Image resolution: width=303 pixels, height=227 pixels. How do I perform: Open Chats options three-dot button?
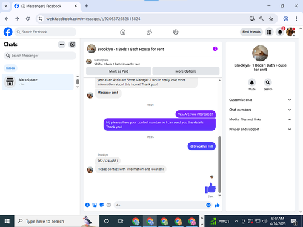62,44
